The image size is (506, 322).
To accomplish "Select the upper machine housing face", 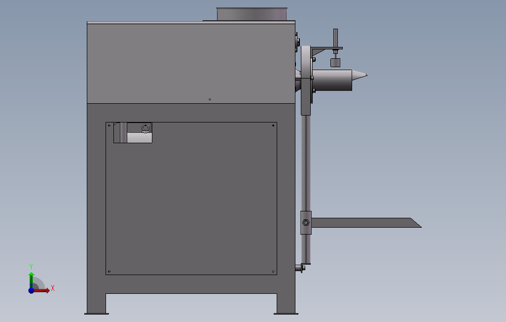I will click(x=191, y=63).
